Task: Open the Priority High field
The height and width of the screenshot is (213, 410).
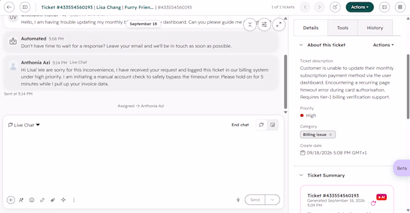Action: pos(308,115)
